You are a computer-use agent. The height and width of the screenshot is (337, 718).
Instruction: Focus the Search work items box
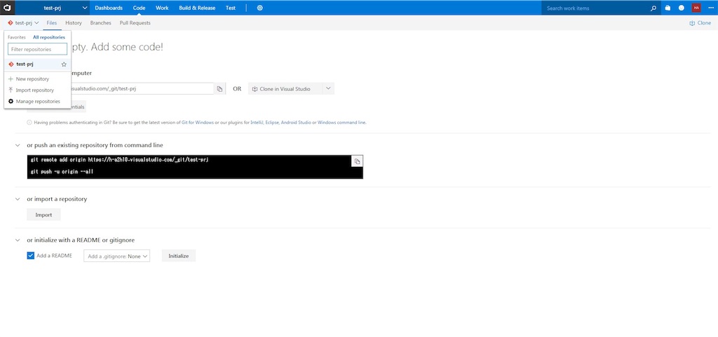tap(595, 8)
